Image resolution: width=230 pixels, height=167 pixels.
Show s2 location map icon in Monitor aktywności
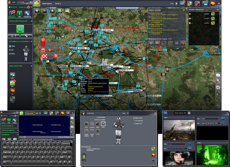point(213,18)
